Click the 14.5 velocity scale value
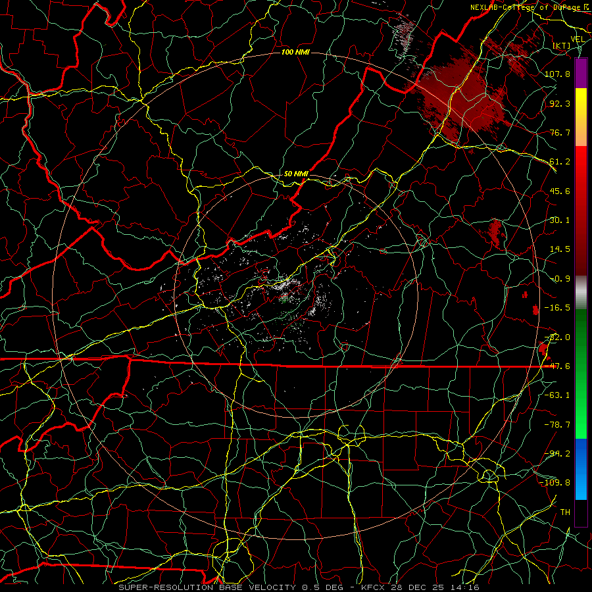 [560, 249]
